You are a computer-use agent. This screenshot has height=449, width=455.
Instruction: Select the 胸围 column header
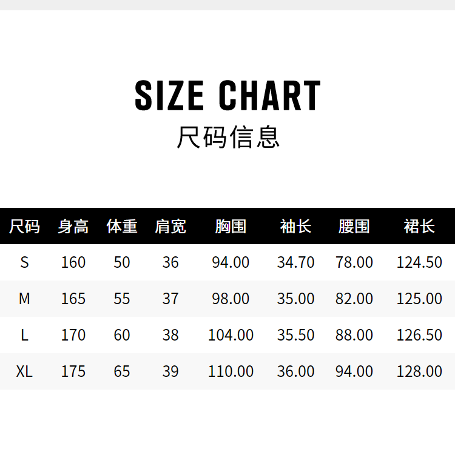pos(231,227)
